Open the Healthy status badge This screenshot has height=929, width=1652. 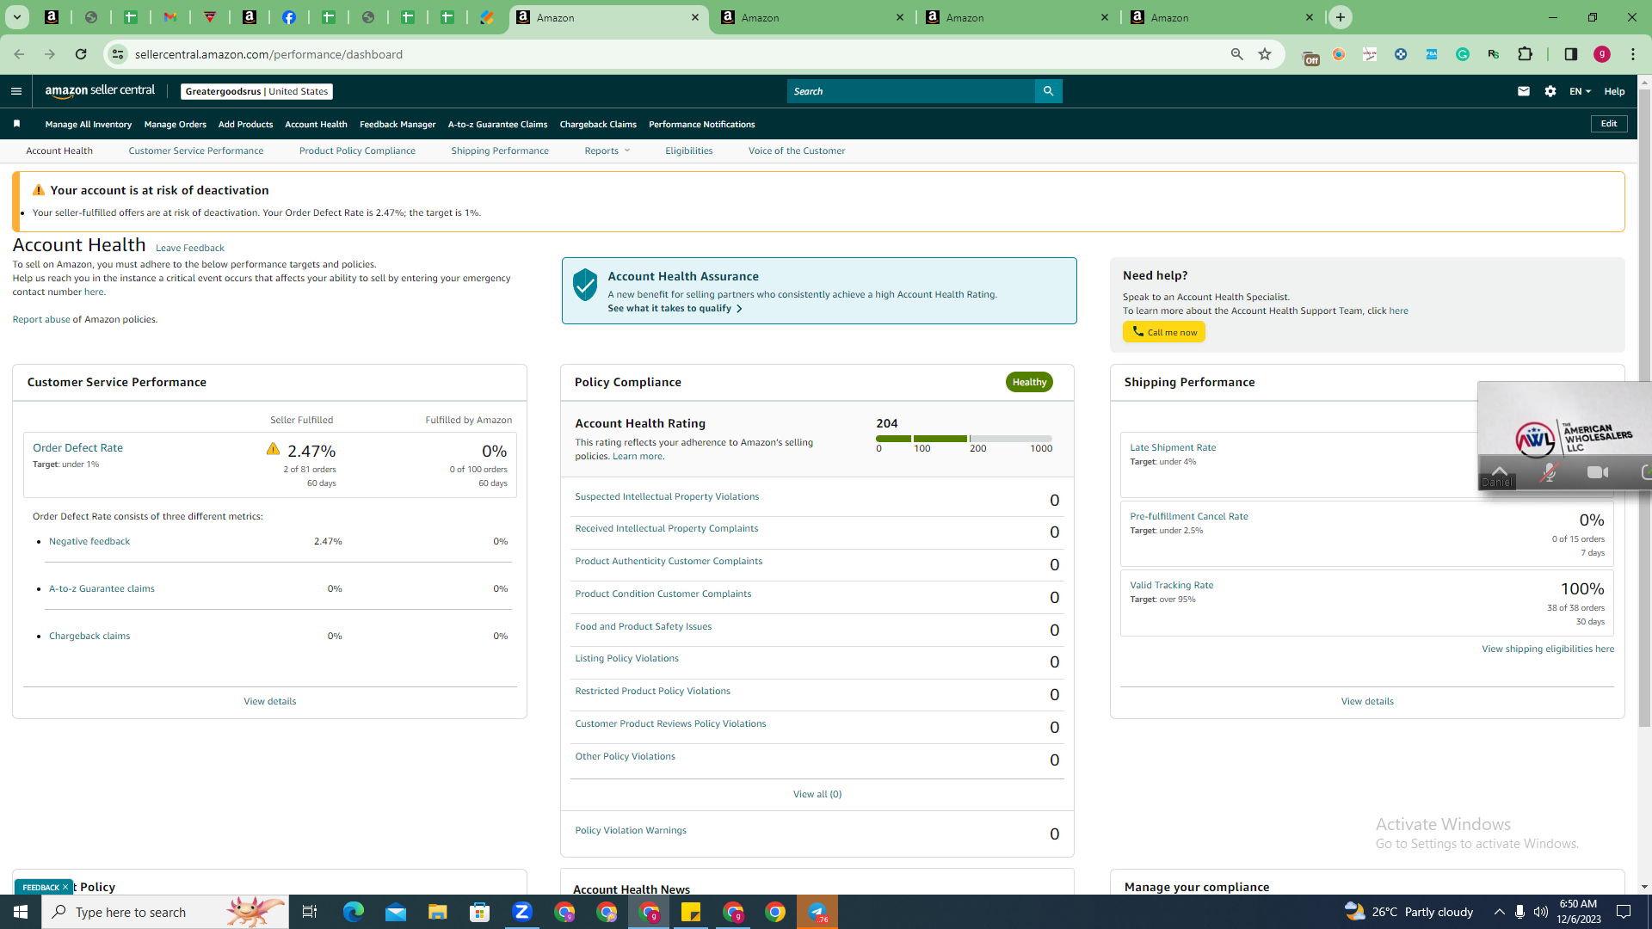[x=1029, y=382]
